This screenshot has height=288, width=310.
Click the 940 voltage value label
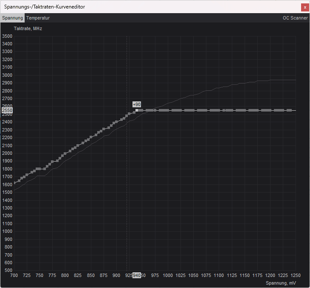click(137, 275)
